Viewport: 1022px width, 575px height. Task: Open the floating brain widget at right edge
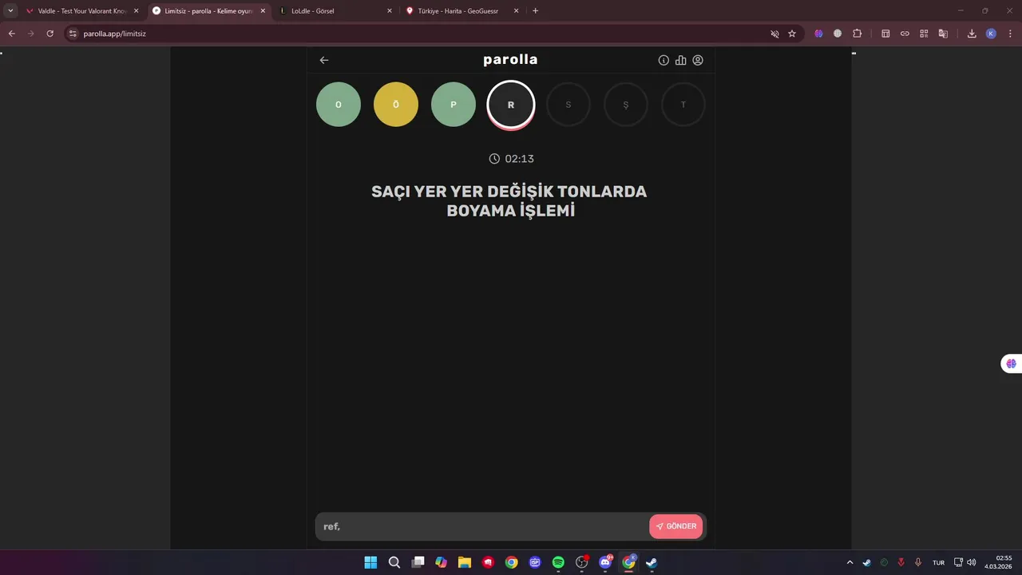pos(1011,363)
